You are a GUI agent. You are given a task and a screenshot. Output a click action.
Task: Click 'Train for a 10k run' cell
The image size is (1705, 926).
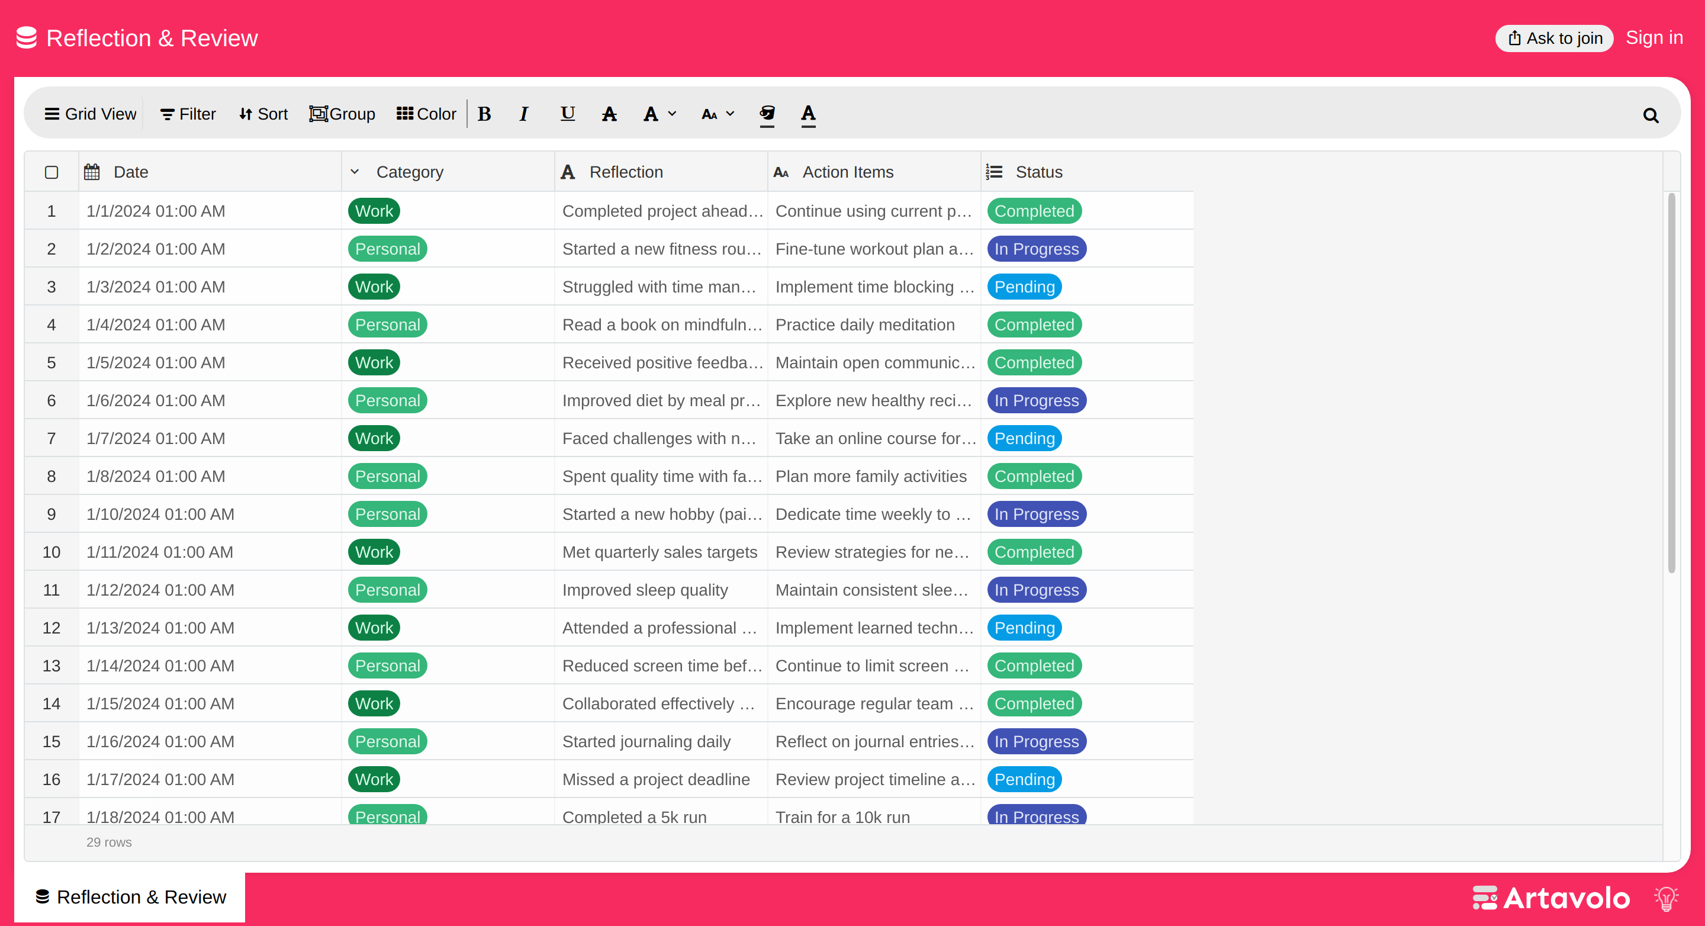(x=874, y=813)
